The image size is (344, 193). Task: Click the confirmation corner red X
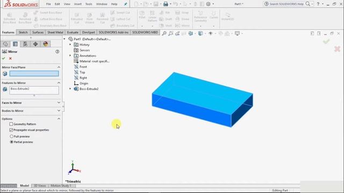[337, 49]
